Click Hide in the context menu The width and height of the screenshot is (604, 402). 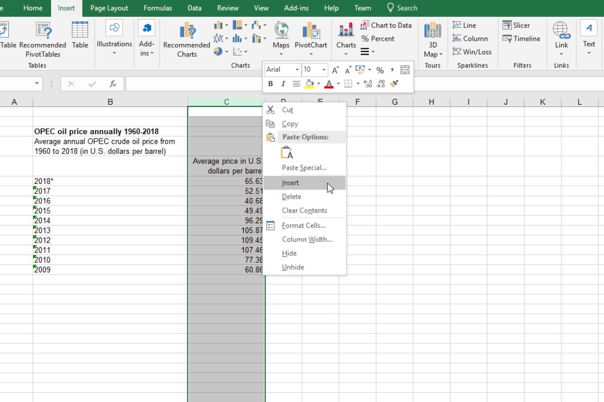tap(304, 253)
